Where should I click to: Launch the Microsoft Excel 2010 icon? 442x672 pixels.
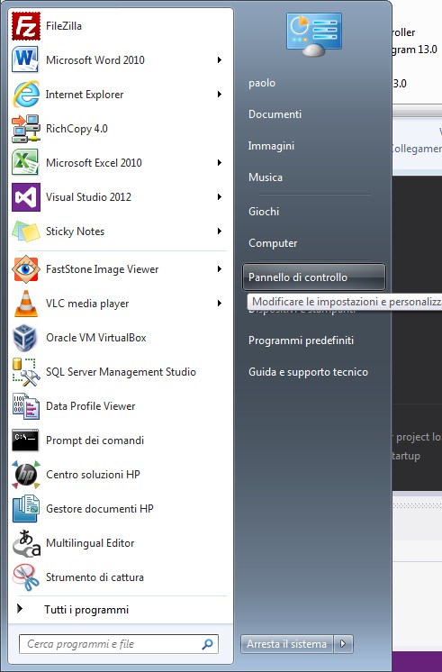[26, 162]
